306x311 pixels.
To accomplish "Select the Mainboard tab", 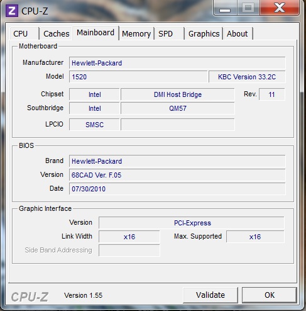I will point(96,33).
